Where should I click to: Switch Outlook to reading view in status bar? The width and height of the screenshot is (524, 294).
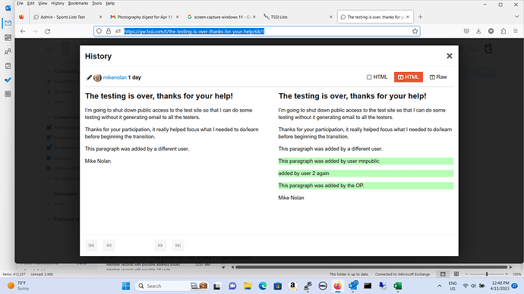point(456,274)
